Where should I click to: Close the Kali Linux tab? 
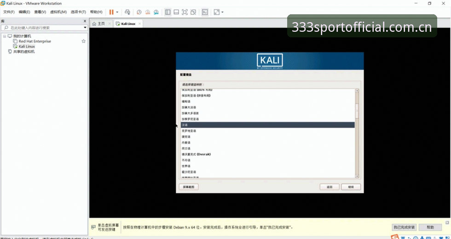point(139,23)
